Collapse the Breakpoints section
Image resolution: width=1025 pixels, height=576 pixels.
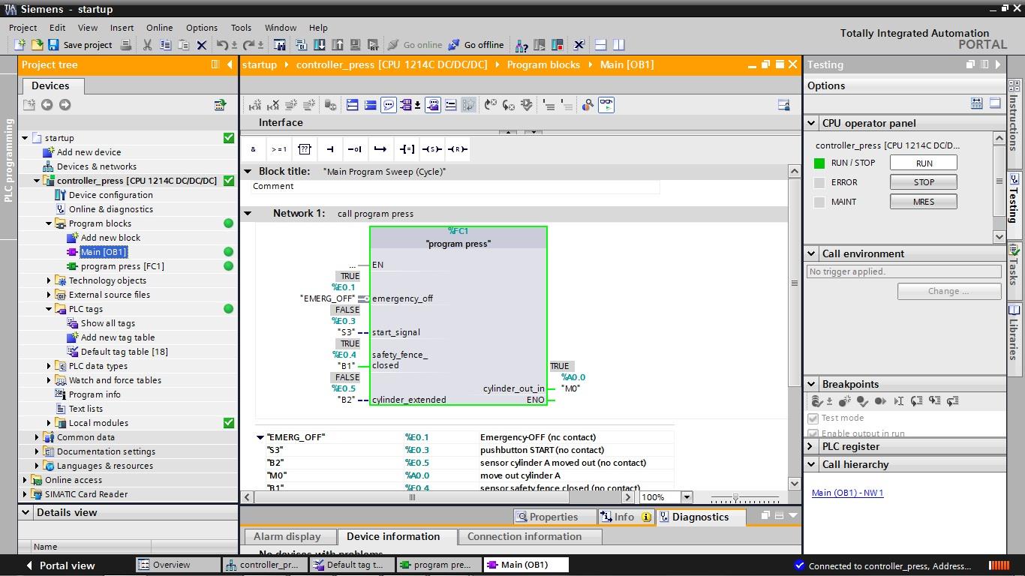(x=811, y=384)
